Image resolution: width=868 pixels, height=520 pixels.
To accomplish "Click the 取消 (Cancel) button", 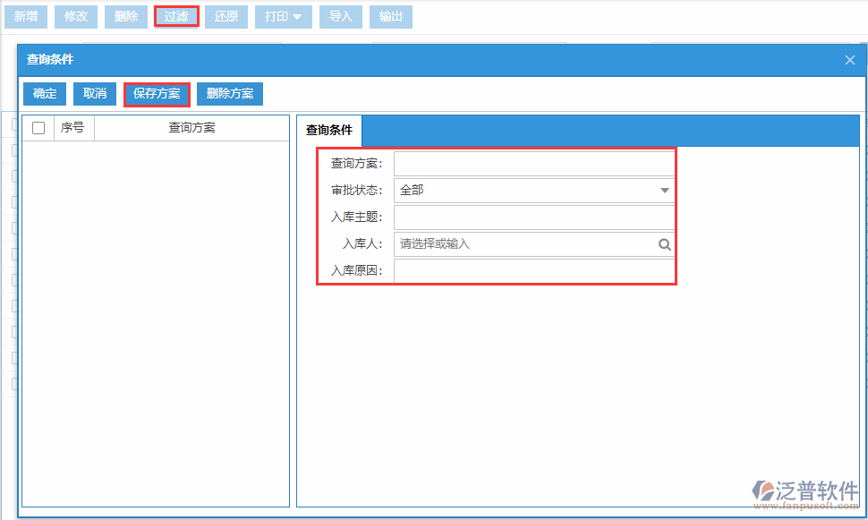I will pos(94,93).
